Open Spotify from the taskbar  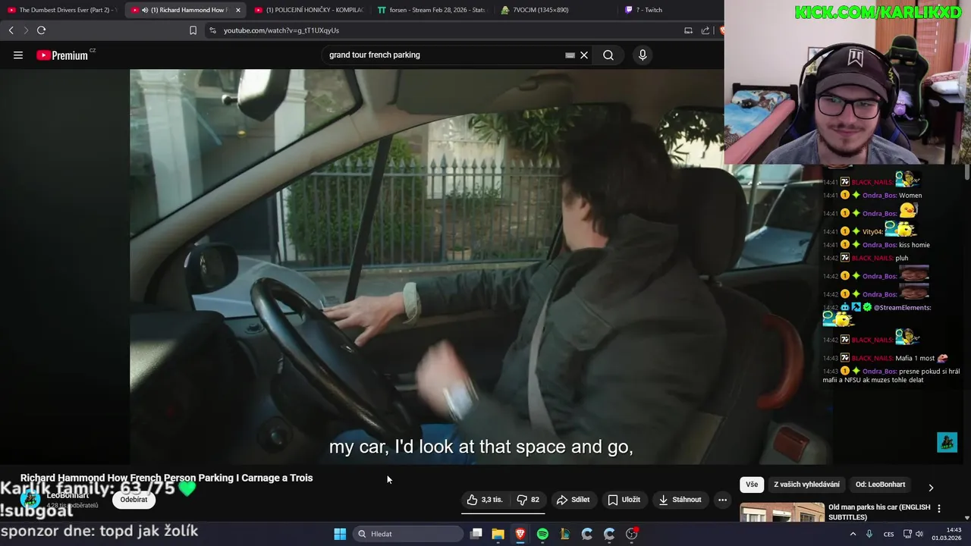coord(542,534)
